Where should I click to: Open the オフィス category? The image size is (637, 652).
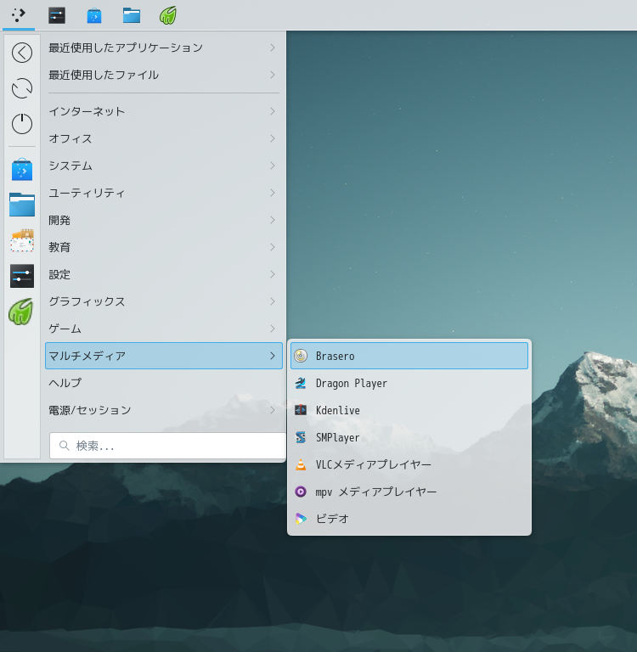point(164,138)
